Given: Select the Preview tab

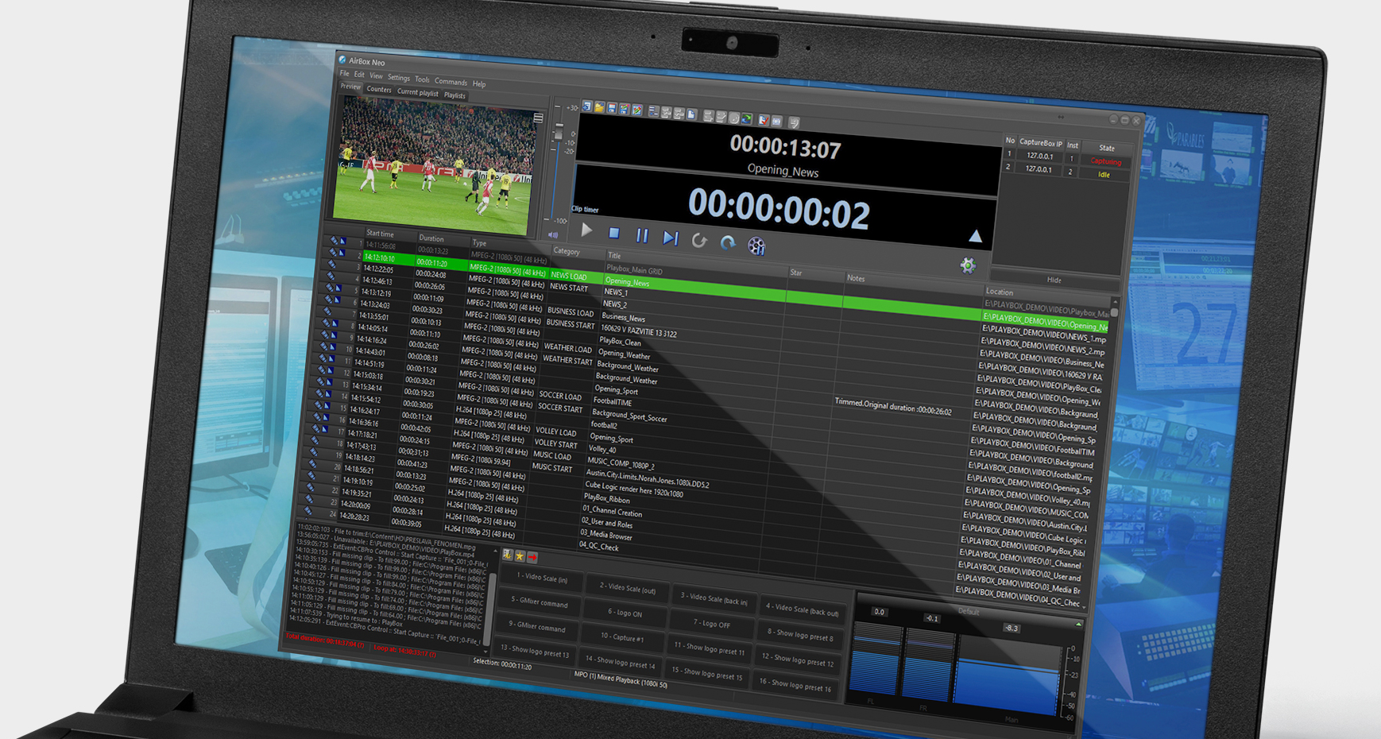Looking at the screenshot, I should (x=350, y=87).
